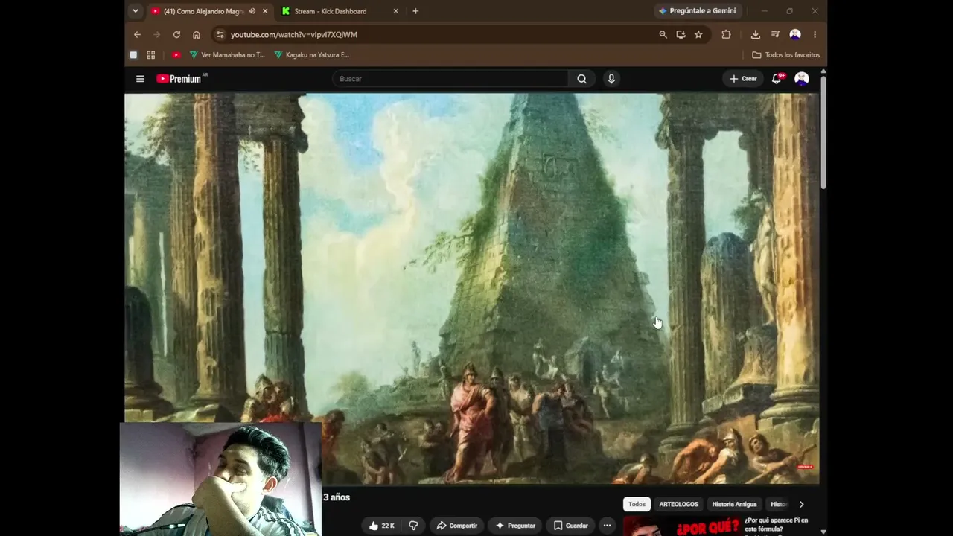The height and width of the screenshot is (536, 953).
Task: Close the Kick Dashboard tab
Action: pyautogui.click(x=395, y=11)
